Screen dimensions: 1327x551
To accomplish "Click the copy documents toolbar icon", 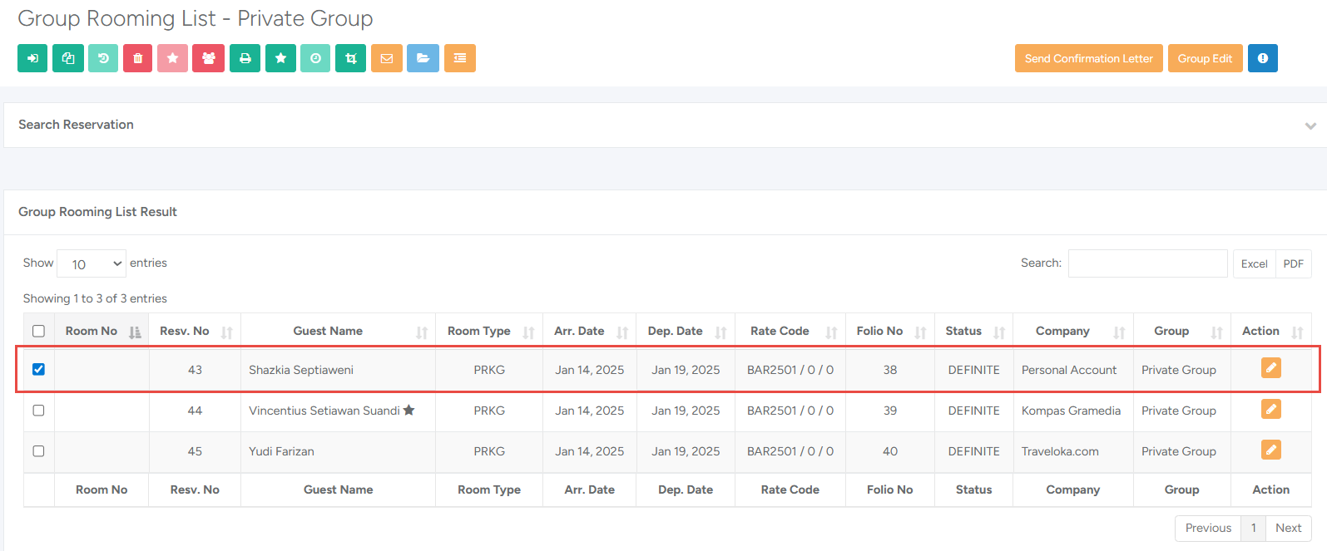I will 68,58.
